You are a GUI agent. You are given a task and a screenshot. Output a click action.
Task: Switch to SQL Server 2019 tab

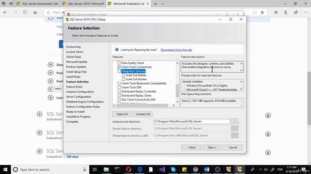83,3
